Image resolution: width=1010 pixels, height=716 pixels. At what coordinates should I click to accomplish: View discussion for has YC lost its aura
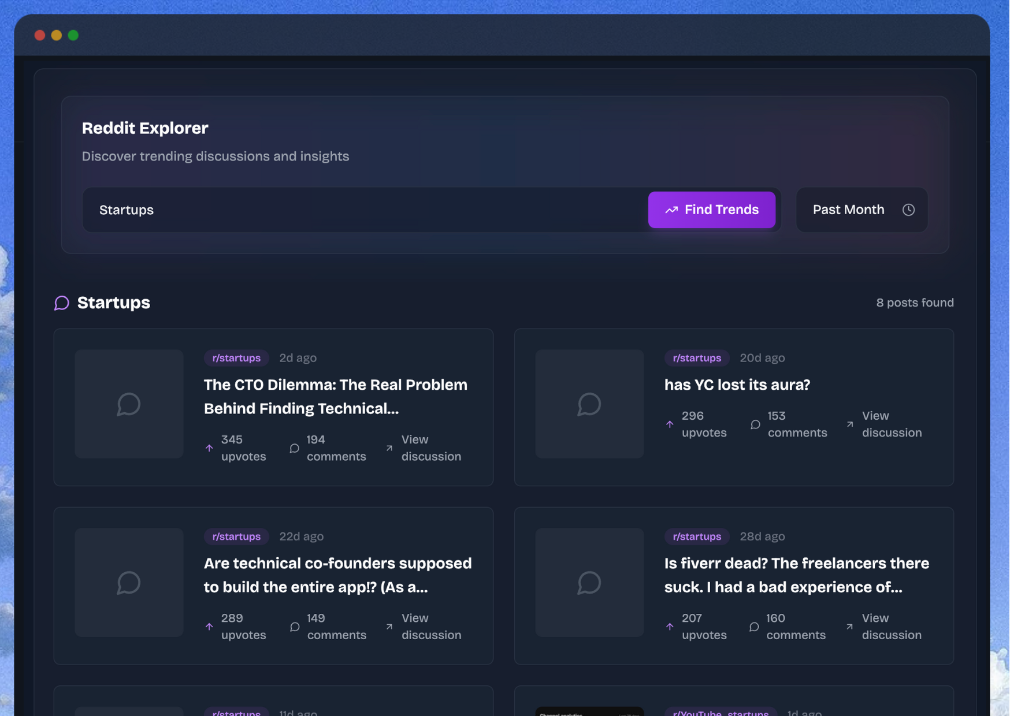click(x=892, y=424)
